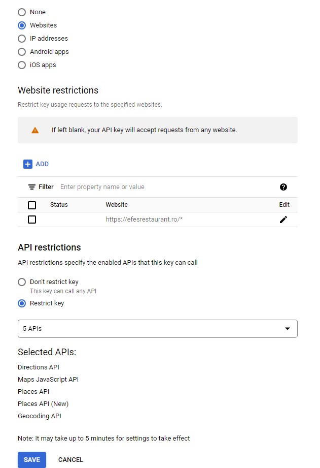Click the blue plus ADD icon
This screenshot has height=468, width=320.
pos(28,164)
